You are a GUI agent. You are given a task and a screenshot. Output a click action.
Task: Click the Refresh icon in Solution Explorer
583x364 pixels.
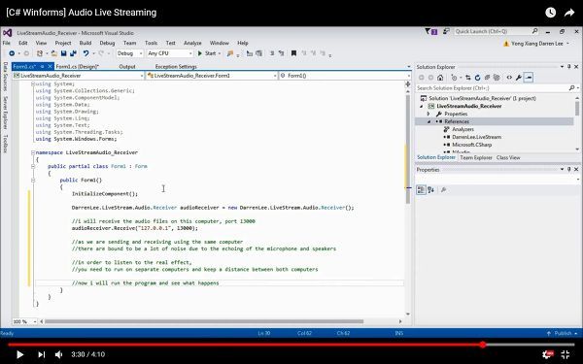tap(477, 78)
